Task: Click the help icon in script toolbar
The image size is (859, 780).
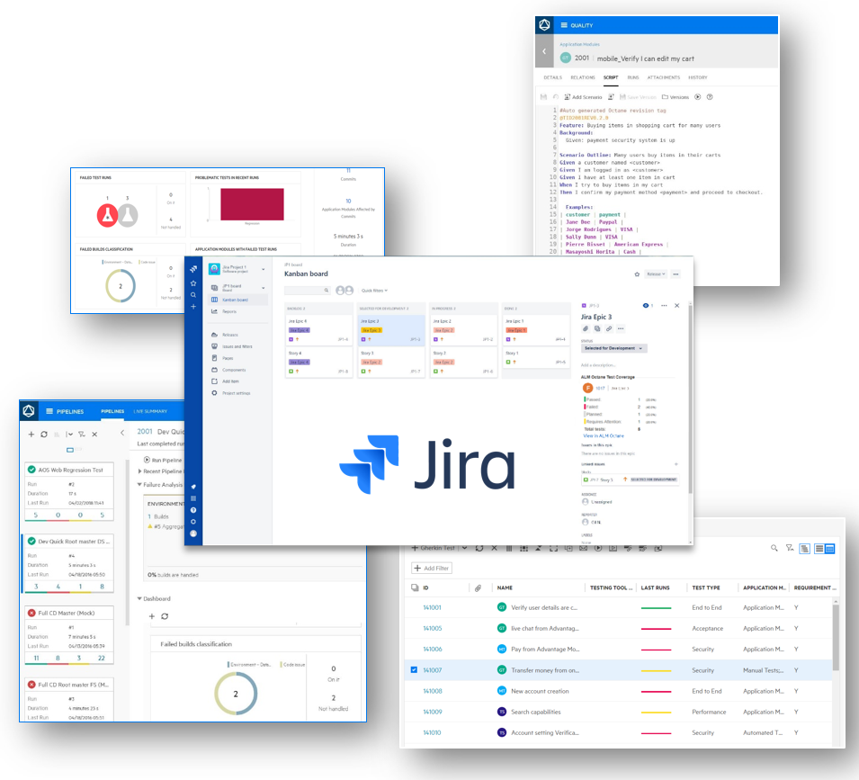Action: [710, 97]
